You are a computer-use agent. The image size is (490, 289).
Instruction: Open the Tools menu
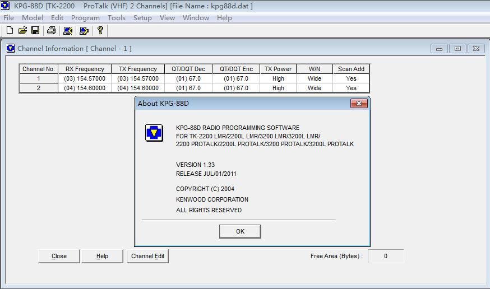[x=116, y=18]
